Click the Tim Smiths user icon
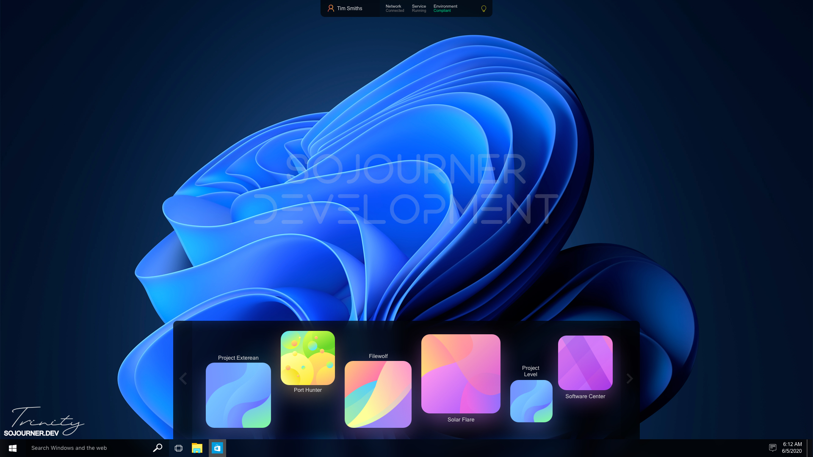Screen dimensions: 813x457 tap(331, 8)
